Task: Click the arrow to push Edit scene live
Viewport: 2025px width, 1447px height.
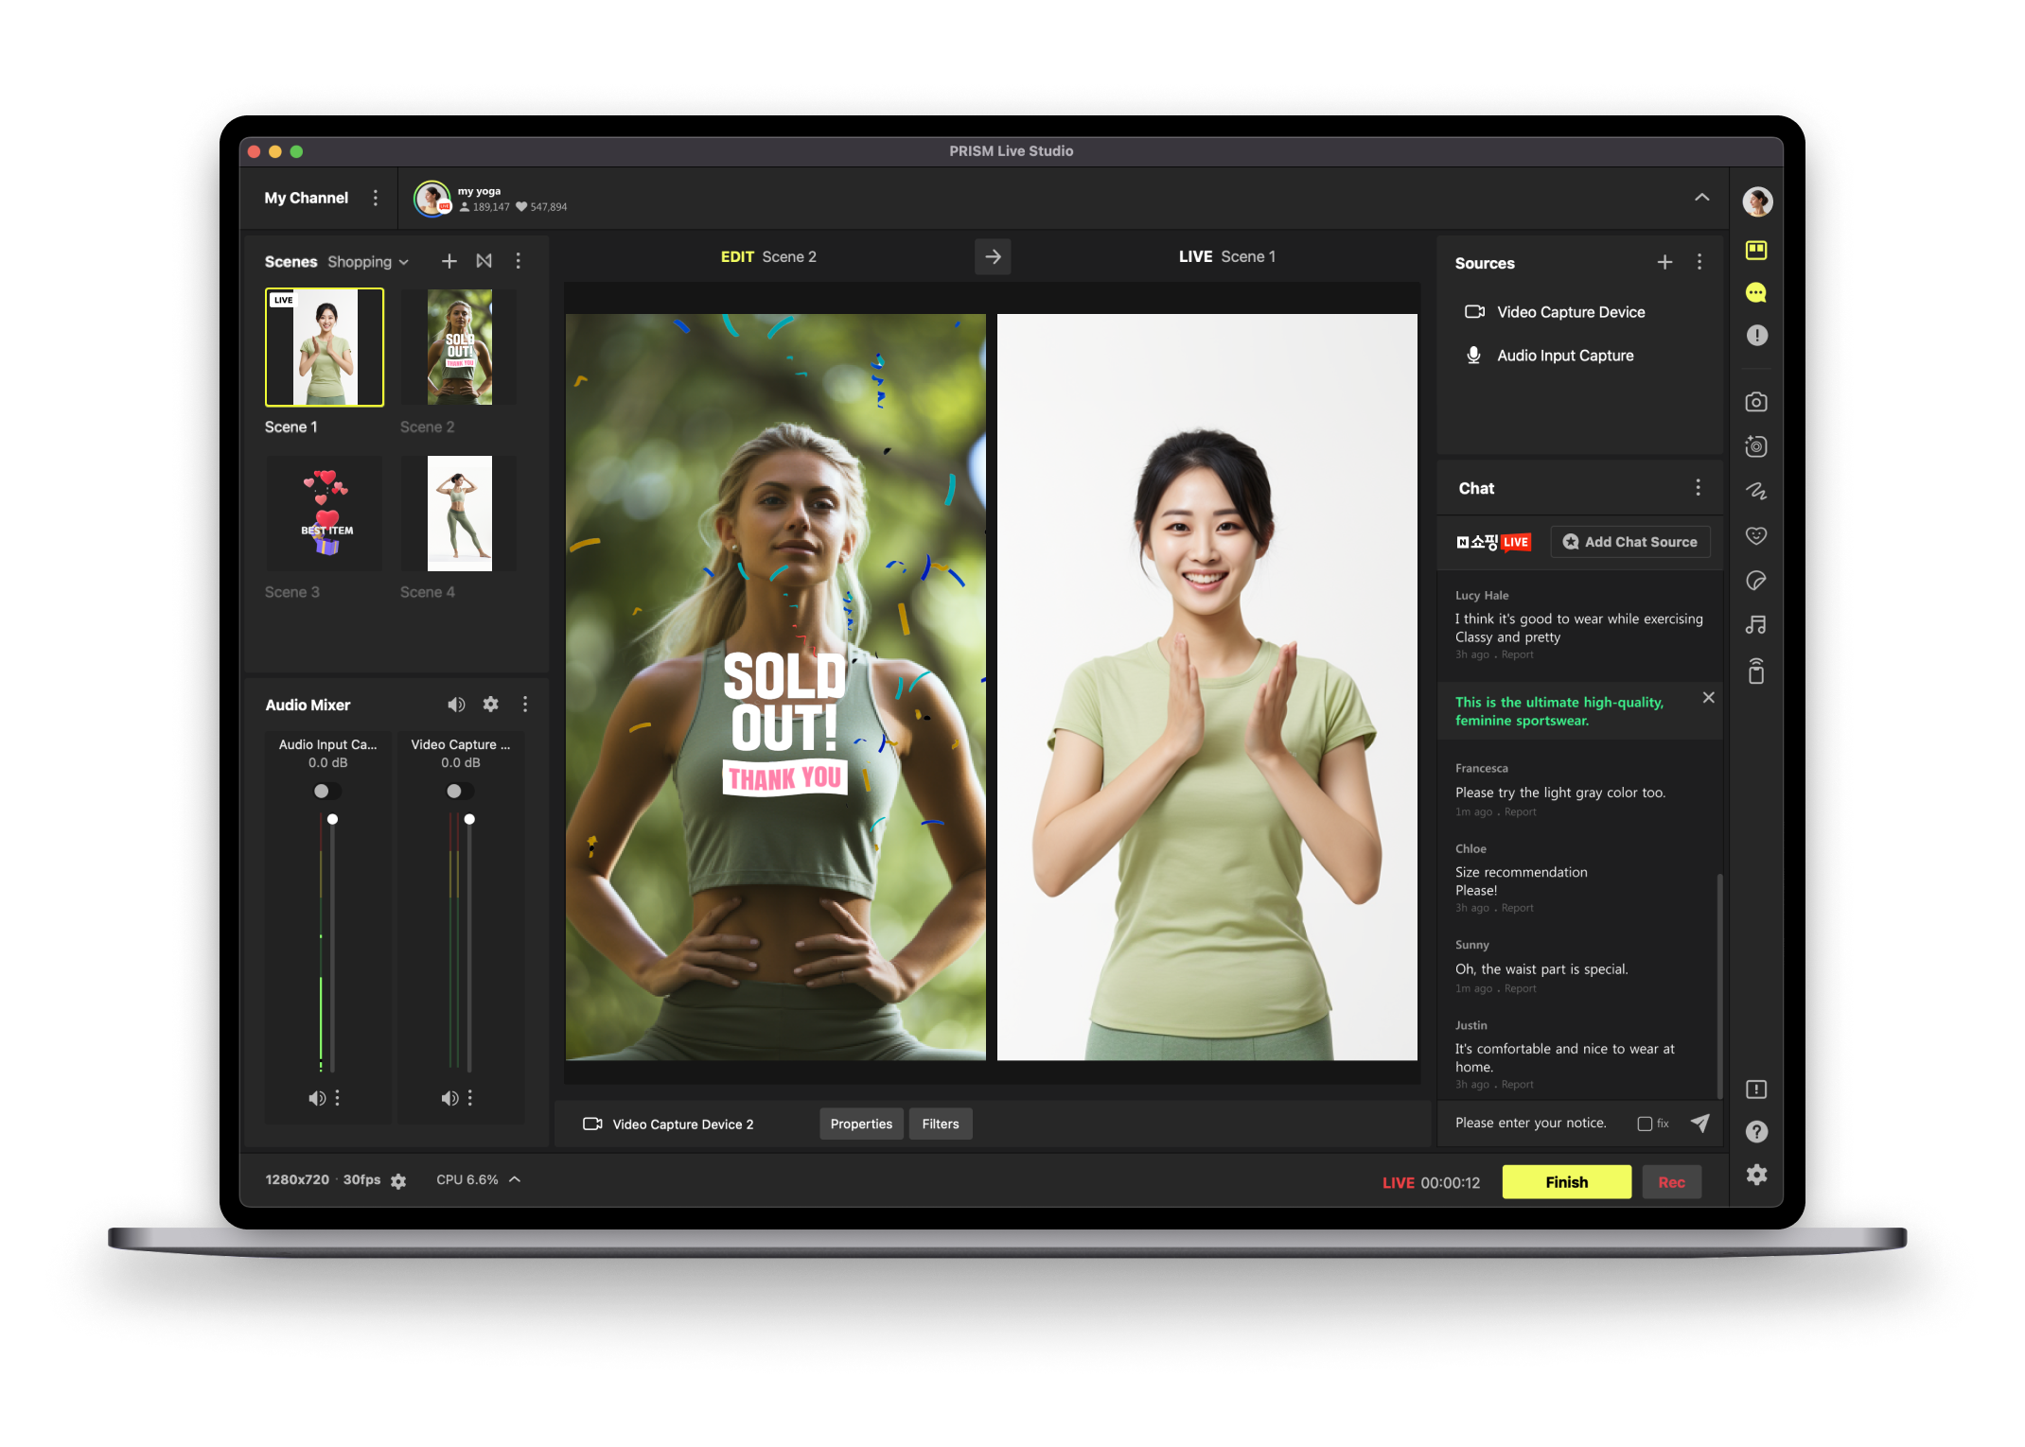Action: pyautogui.click(x=993, y=257)
